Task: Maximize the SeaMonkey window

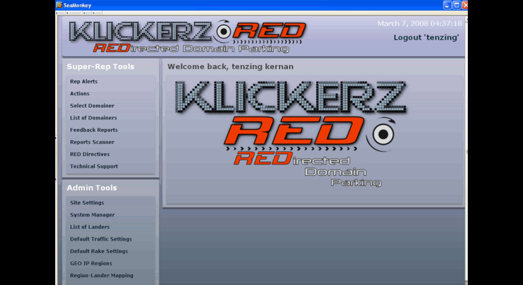Action: [x=456, y=5]
